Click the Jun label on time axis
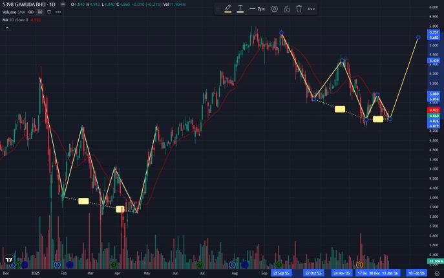This screenshot has width=444, height=278. click(175, 273)
